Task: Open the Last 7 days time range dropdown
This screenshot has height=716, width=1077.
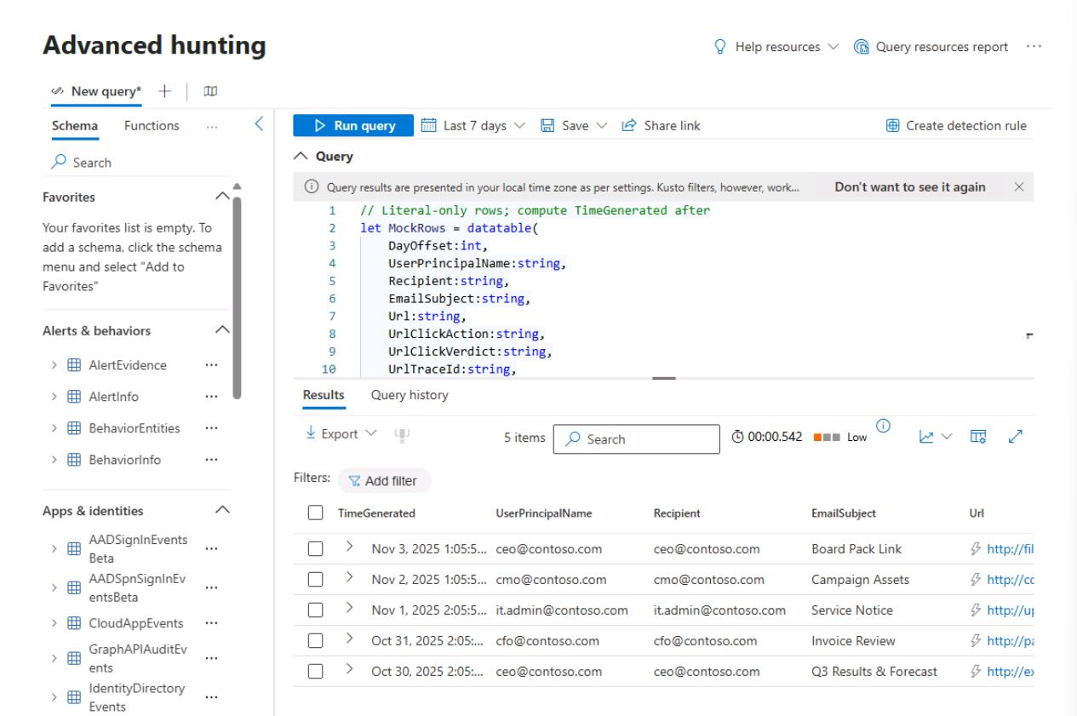Action: click(475, 126)
